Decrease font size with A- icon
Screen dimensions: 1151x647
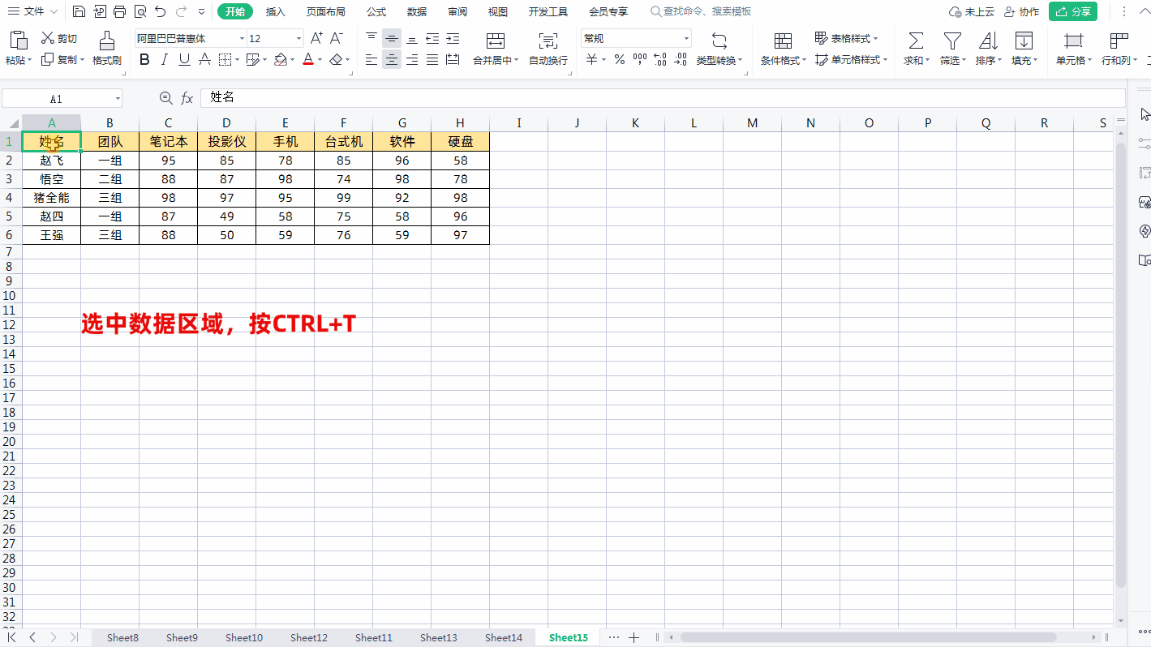coord(337,38)
